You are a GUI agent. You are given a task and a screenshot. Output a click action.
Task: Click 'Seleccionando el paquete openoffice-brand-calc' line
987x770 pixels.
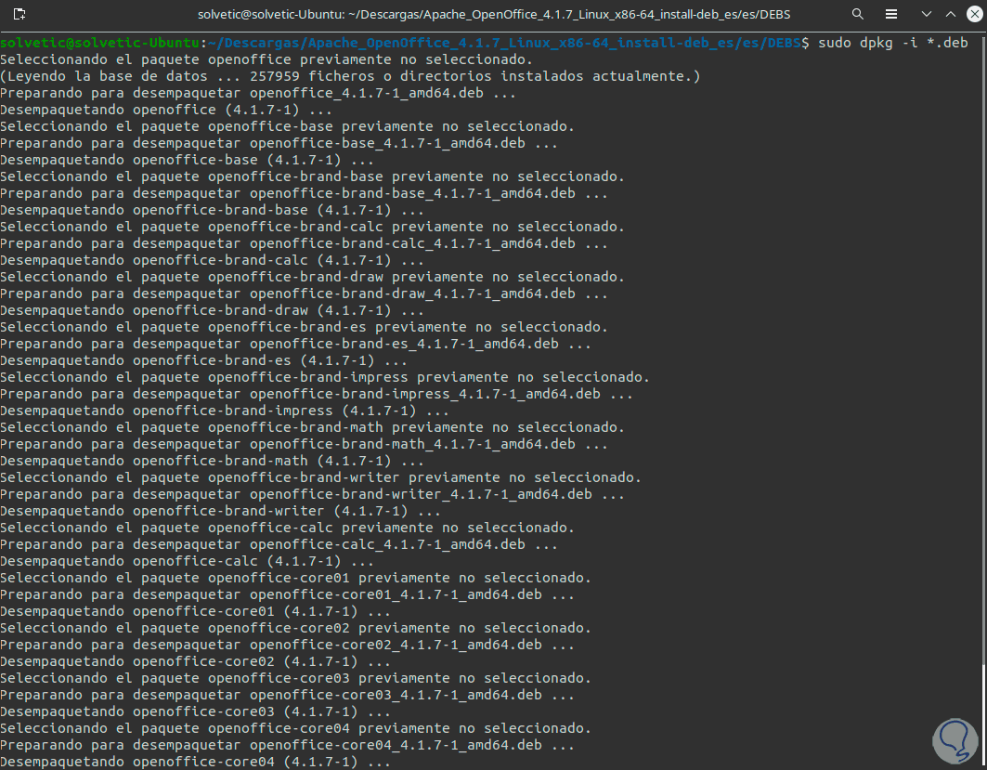coord(312,227)
